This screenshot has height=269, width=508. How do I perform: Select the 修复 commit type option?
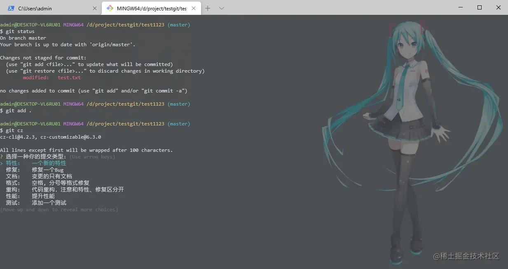[x=35, y=170]
